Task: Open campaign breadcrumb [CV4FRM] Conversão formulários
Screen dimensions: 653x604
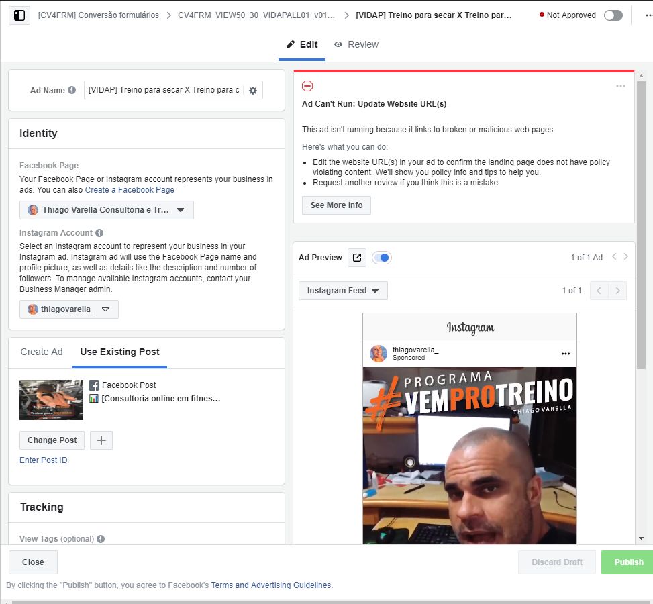Action: coord(98,15)
